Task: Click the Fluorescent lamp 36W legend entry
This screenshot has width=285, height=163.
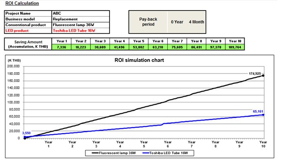Action: (112, 153)
